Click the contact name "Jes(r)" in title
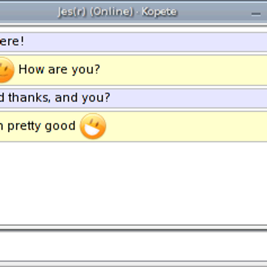 [71, 11]
